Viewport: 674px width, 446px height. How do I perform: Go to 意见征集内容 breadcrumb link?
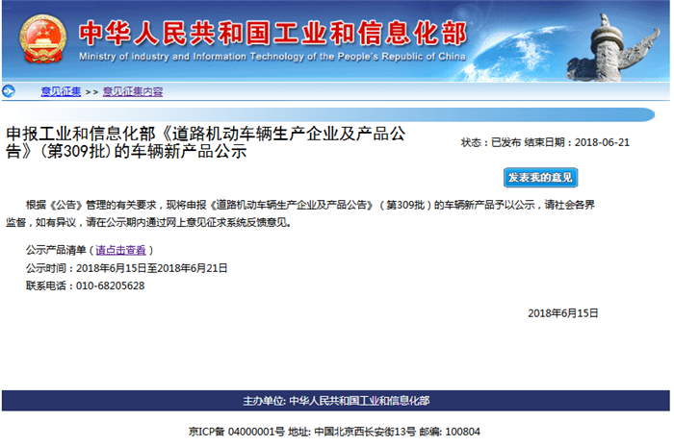133,92
